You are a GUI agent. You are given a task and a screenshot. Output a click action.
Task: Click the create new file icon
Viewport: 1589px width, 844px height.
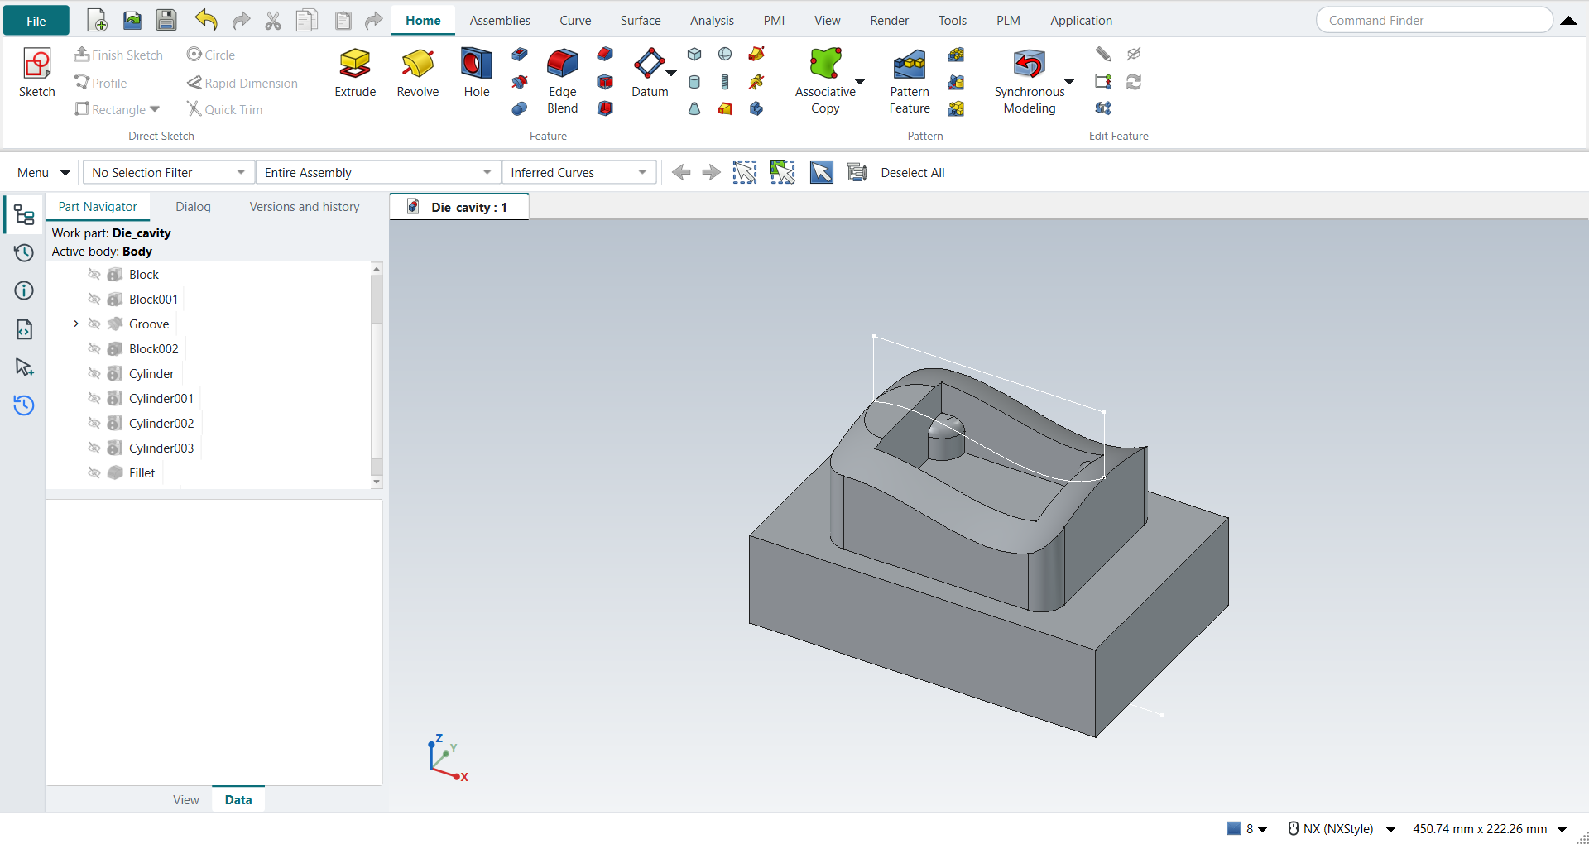coord(97,21)
